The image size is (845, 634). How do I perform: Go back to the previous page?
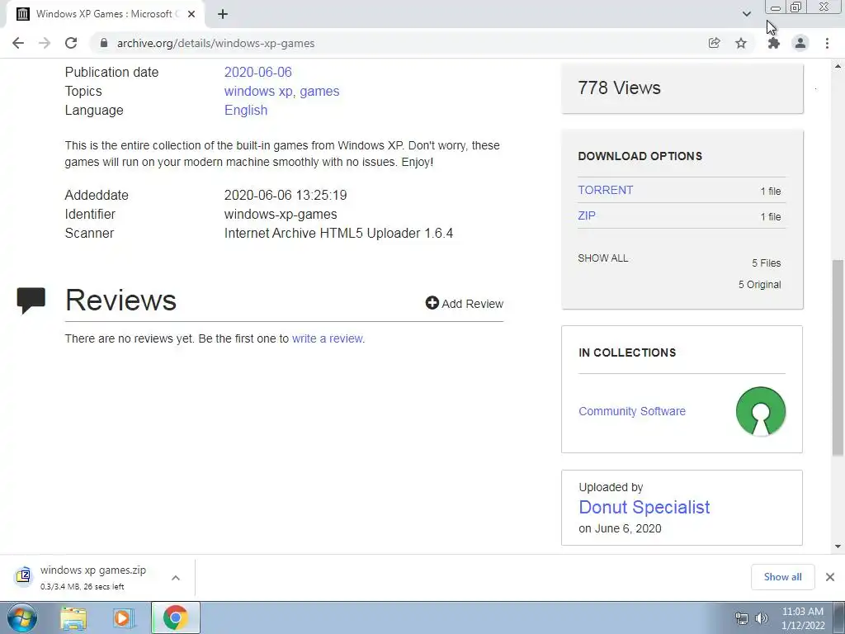click(18, 43)
